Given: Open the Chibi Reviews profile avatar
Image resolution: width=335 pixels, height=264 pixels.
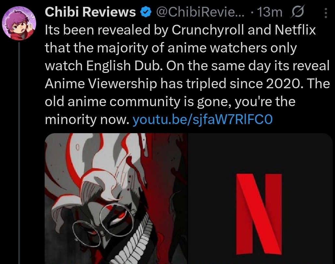Looking at the screenshot, I should 19,23.
